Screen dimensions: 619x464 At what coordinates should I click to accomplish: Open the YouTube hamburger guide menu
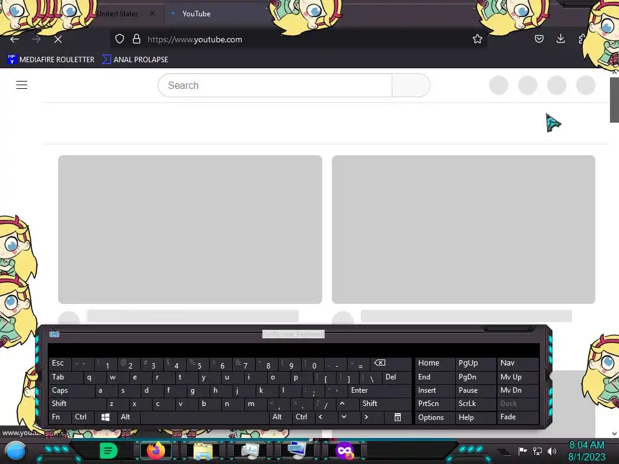[22, 85]
